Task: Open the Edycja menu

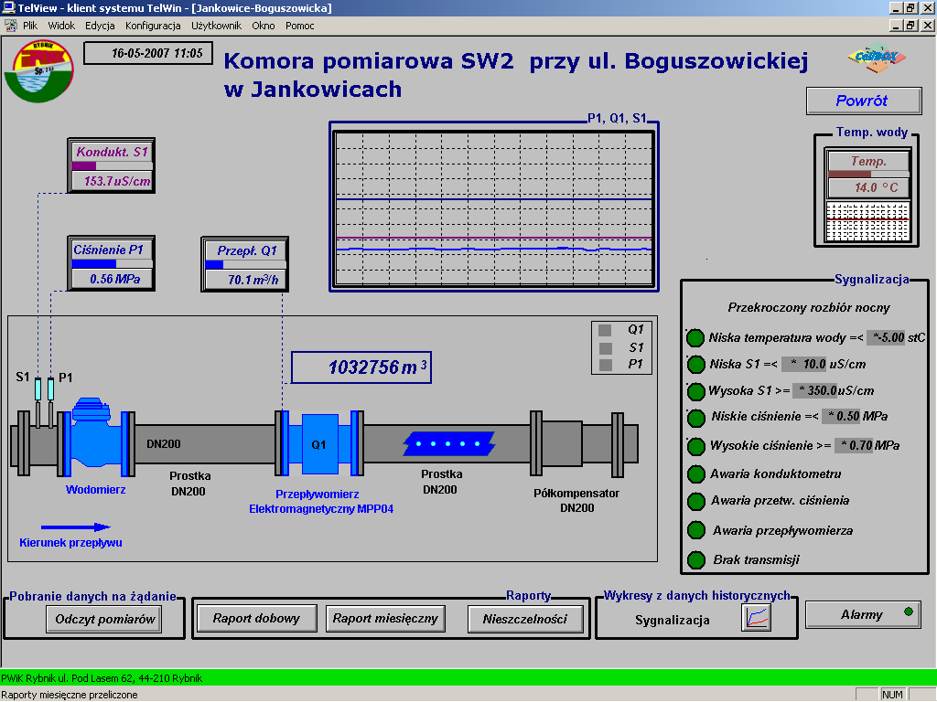Action: pyautogui.click(x=100, y=26)
